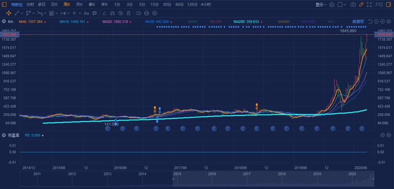Click the orange pencil drawing icon
This screenshot has width=394, height=189.
coord(361,5)
